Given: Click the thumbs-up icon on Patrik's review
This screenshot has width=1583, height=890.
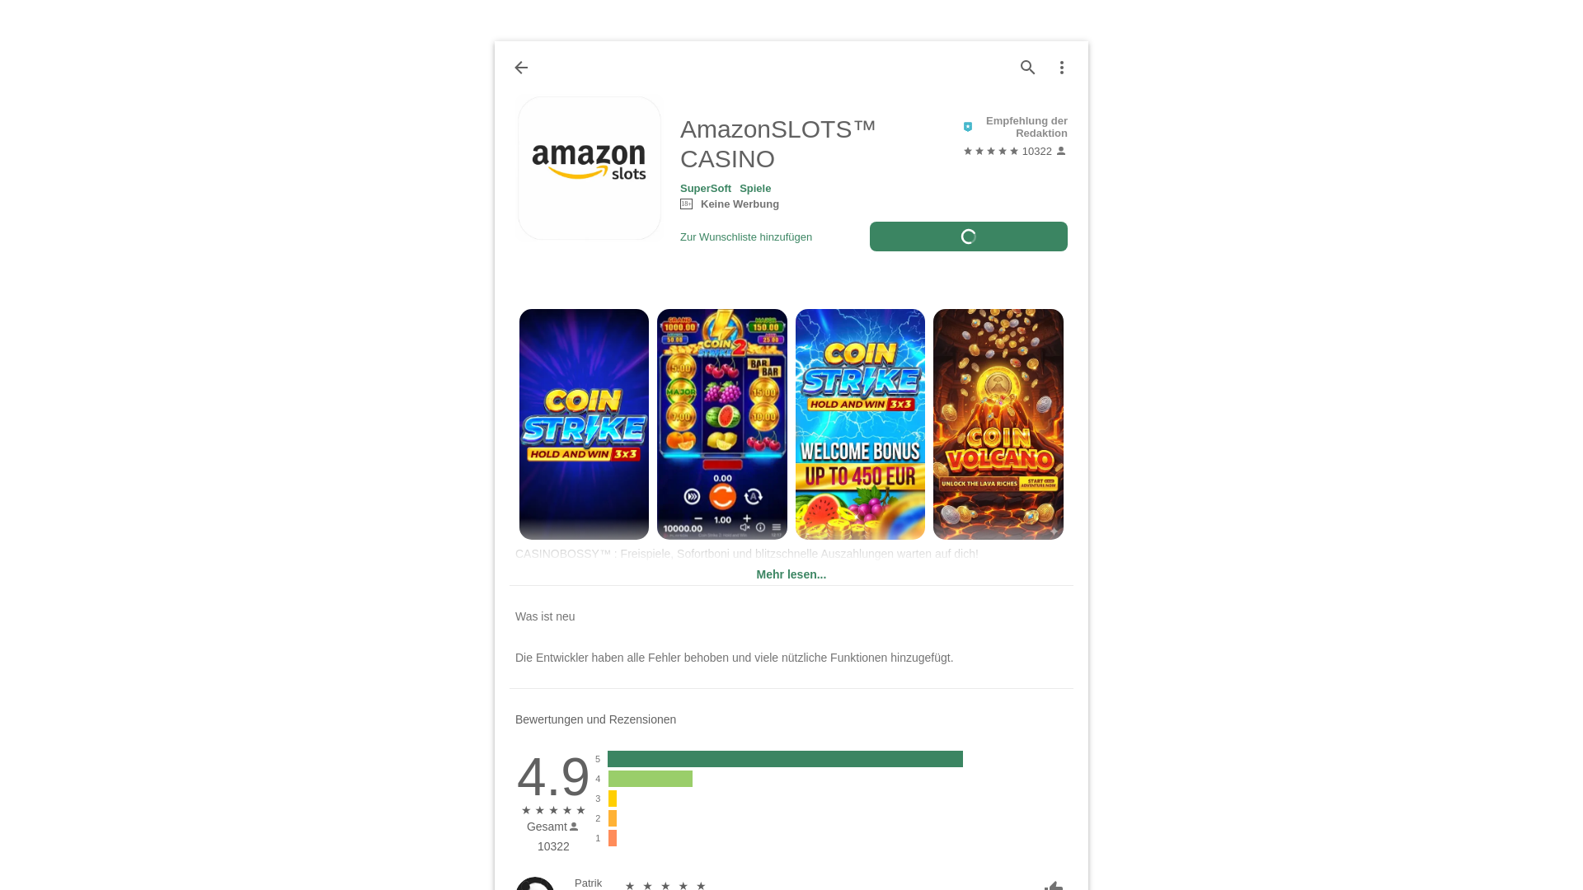Looking at the screenshot, I should 1054,886.
